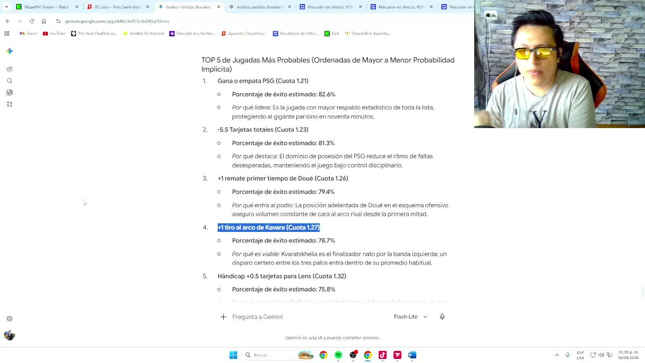The width and height of the screenshot is (645, 363).
Task: Open the bookmarks apps grid icon
Action: click(x=7, y=33)
